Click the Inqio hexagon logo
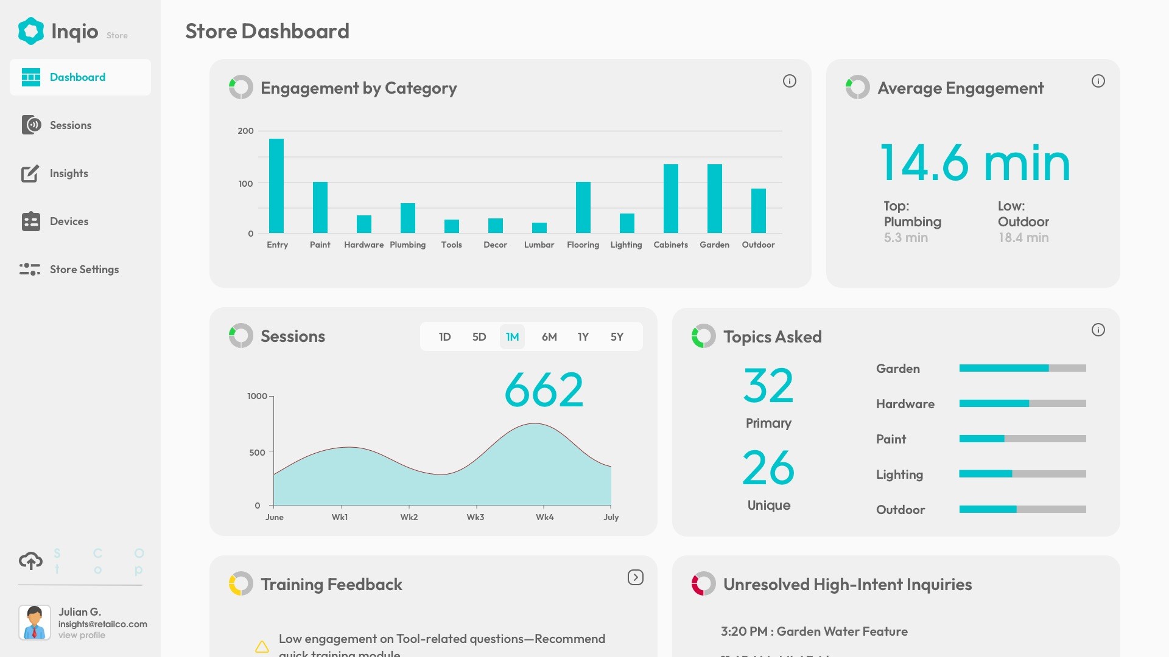The image size is (1169, 657). tap(31, 31)
